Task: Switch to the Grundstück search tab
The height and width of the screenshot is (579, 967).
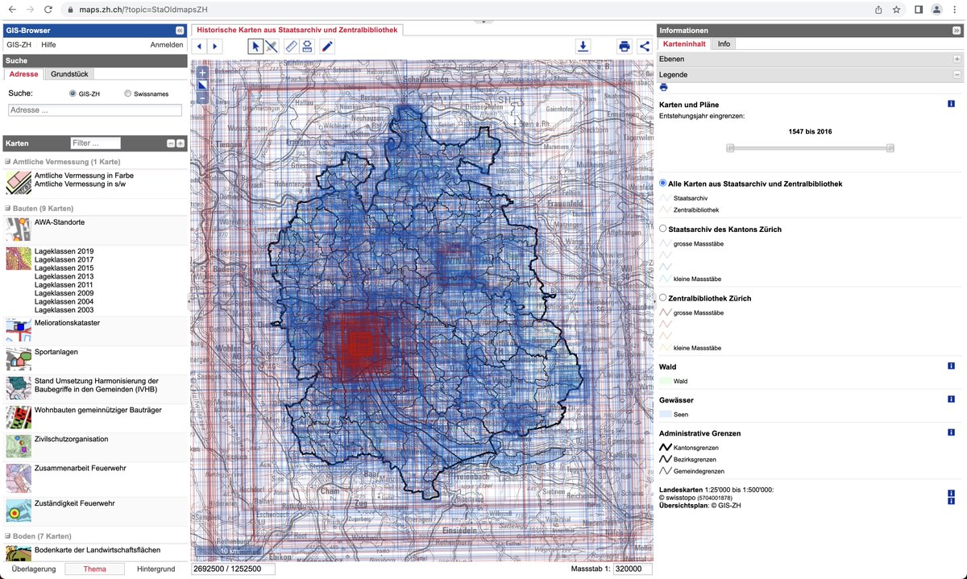Action: coord(69,74)
